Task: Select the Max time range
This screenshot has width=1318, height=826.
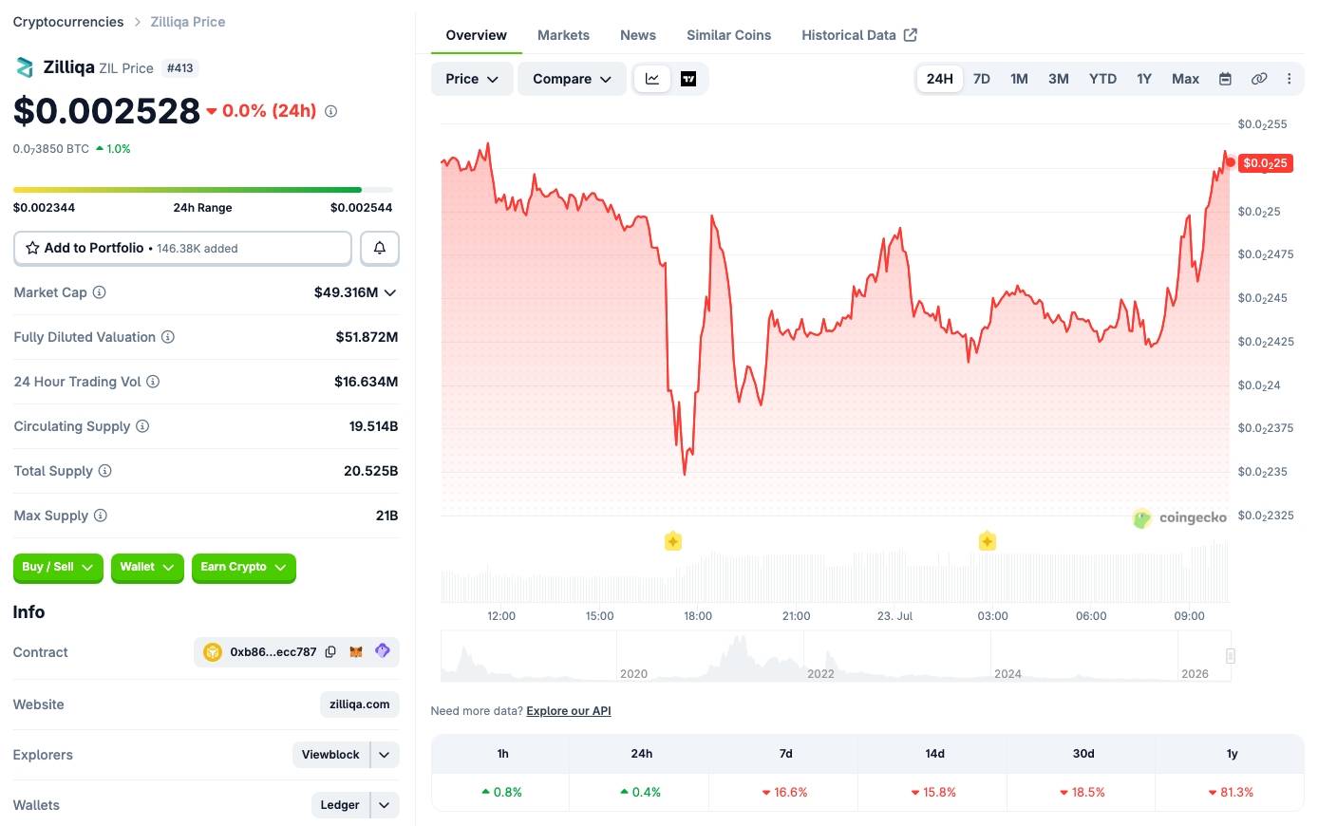Action: pyautogui.click(x=1185, y=79)
